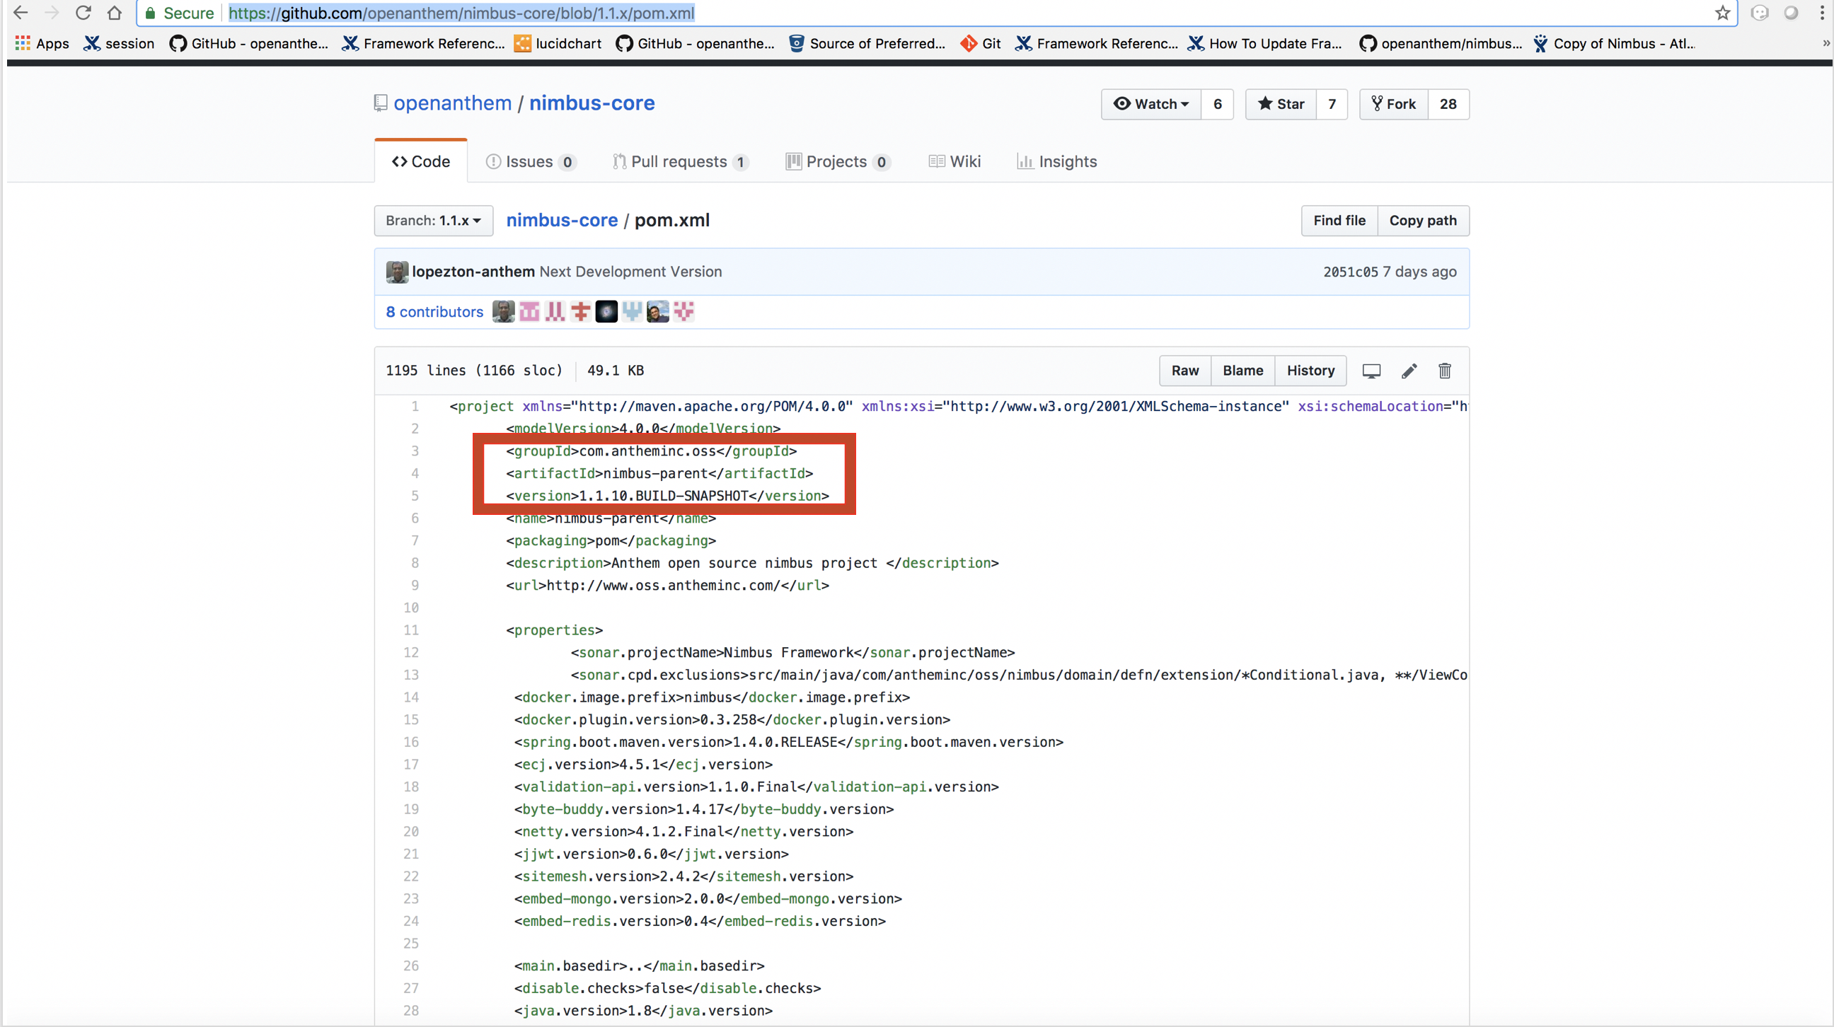
Task: View the 6 watchers count
Action: pyautogui.click(x=1218, y=104)
